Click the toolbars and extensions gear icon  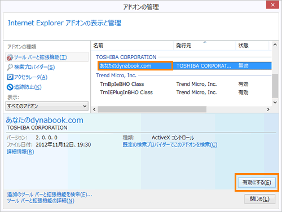point(10,58)
